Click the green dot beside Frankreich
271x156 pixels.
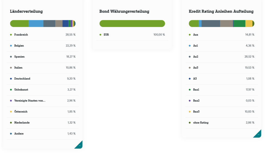click(x=11, y=35)
